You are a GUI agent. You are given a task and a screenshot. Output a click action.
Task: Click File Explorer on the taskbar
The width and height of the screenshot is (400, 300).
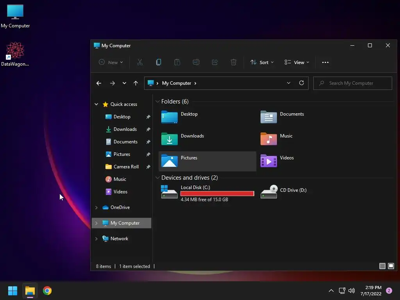[30, 291]
